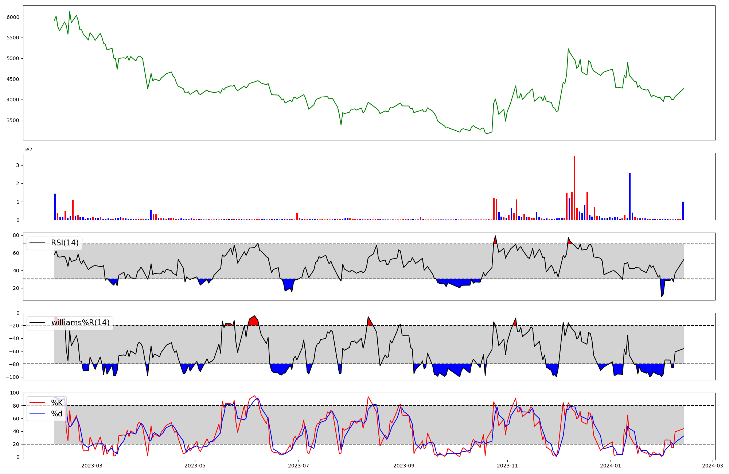Click the 2023-03 x-axis date label
The width and height of the screenshot is (729, 474).
pyautogui.click(x=92, y=466)
